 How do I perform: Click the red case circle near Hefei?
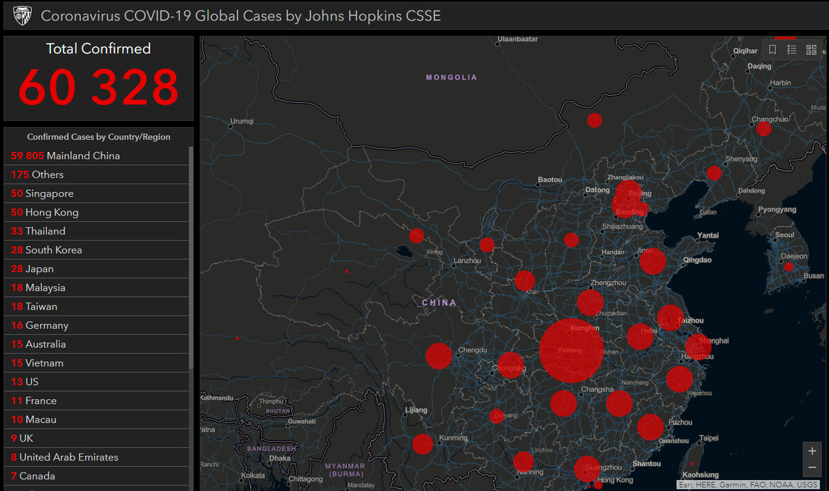point(640,337)
